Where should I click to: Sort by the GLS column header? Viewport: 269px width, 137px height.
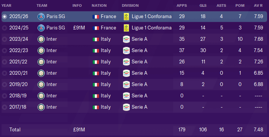pos(203,6)
